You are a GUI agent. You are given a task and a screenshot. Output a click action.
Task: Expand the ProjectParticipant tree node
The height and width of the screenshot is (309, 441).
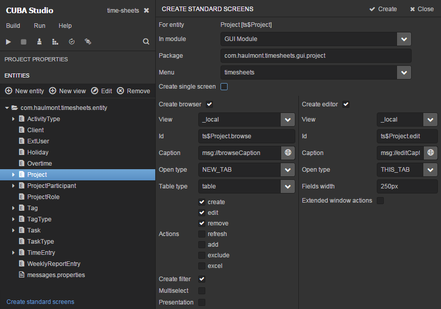(x=13, y=185)
